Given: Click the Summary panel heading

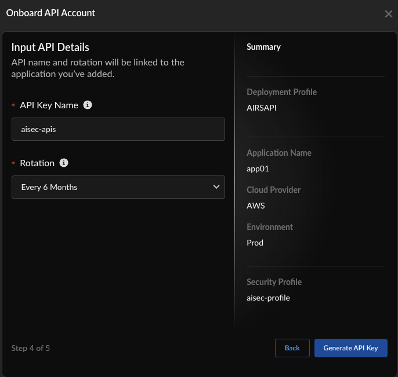Looking at the screenshot, I should 263,47.
